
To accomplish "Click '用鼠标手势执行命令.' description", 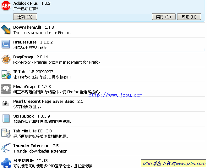I will (31, 47).
